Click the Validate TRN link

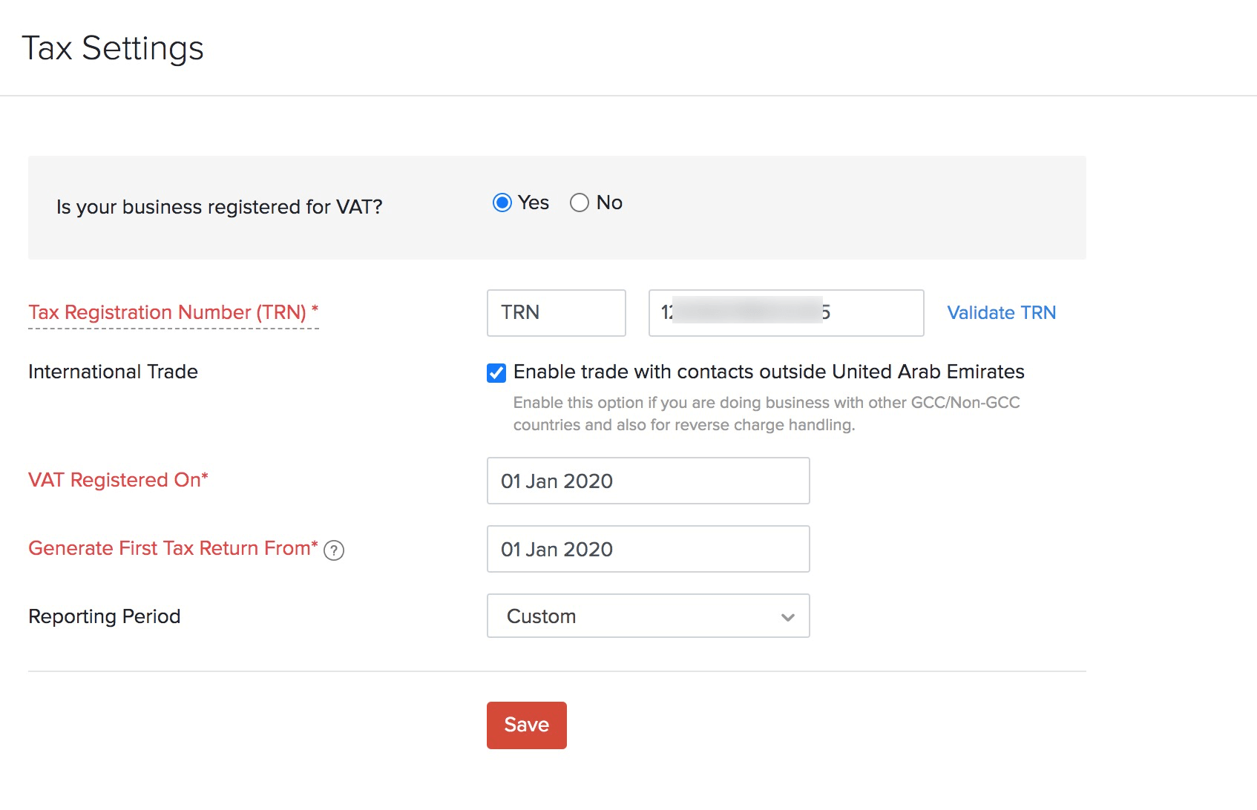1000,312
